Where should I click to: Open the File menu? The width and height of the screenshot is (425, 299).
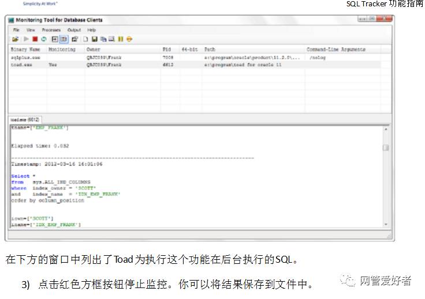click(16, 30)
